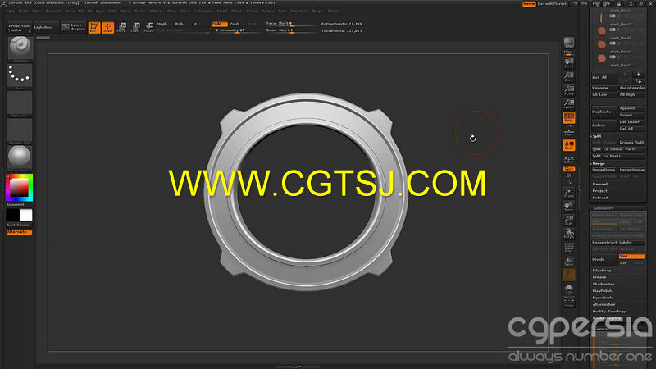Open the Transform menu
This screenshot has height=369, width=656.
pos(298,11)
